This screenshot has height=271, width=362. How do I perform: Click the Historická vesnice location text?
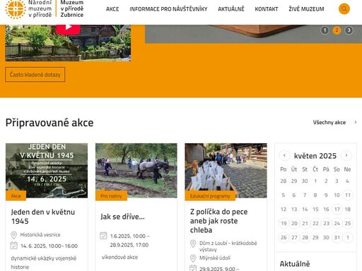(x=40, y=235)
